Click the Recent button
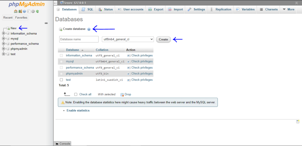This screenshot has height=146, width=302. pyautogui.click(x=8, y=17)
